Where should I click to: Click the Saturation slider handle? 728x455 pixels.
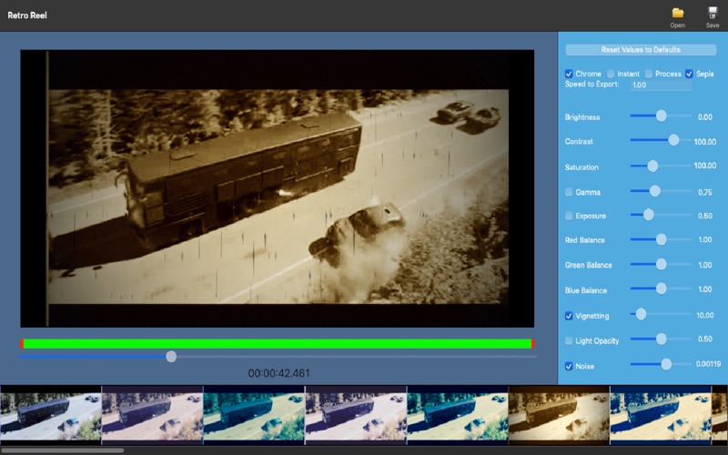(x=652, y=166)
